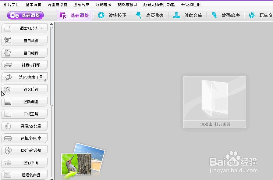Switch to the 高级修复 toolbar tab
This screenshot has height=180, width=273.
pyautogui.click(x=150, y=15)
